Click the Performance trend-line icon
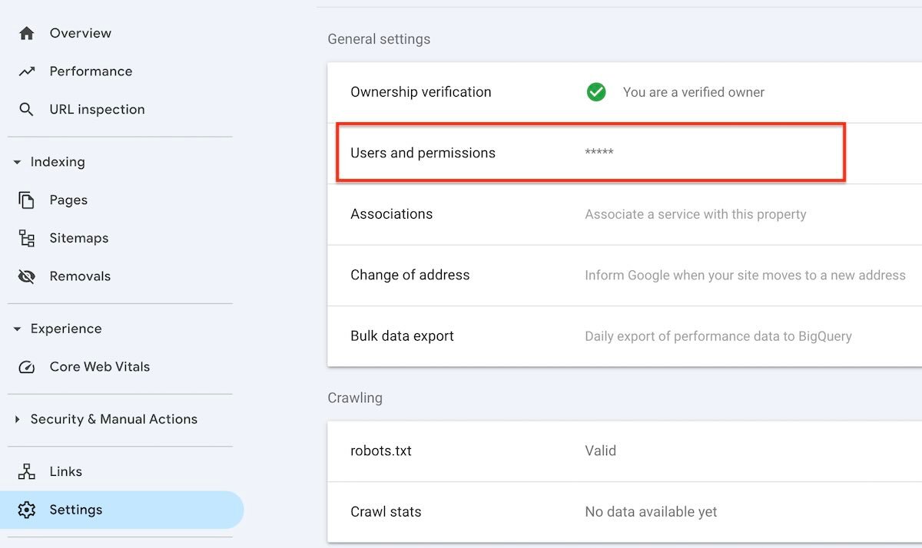This screenshot has height=548, width=922. 27,71
